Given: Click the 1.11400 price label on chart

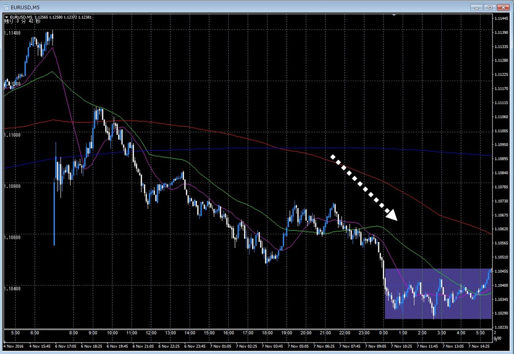Looking at the screenshot, I should coord(12,33).
